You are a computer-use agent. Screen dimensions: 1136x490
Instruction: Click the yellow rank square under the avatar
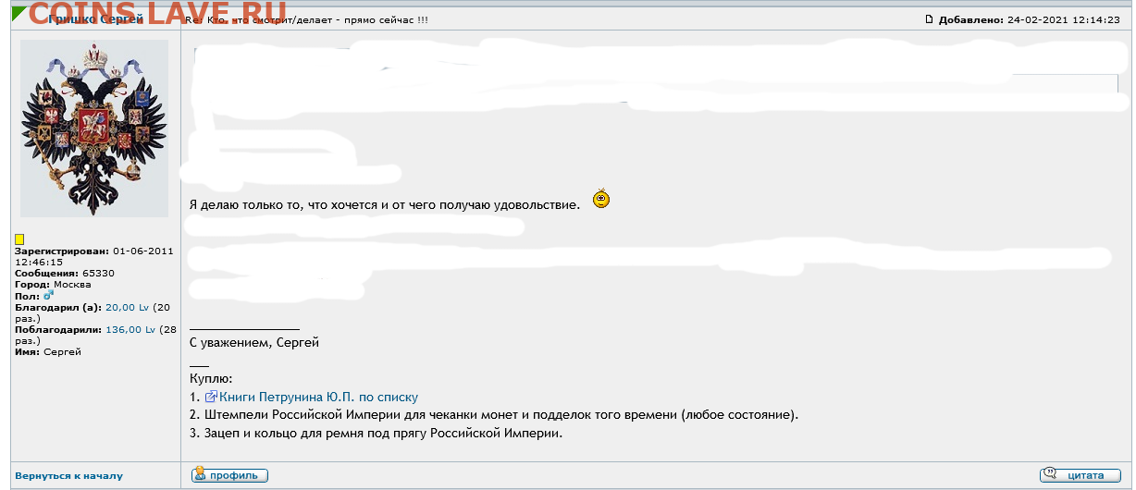(x=19, y=239)
